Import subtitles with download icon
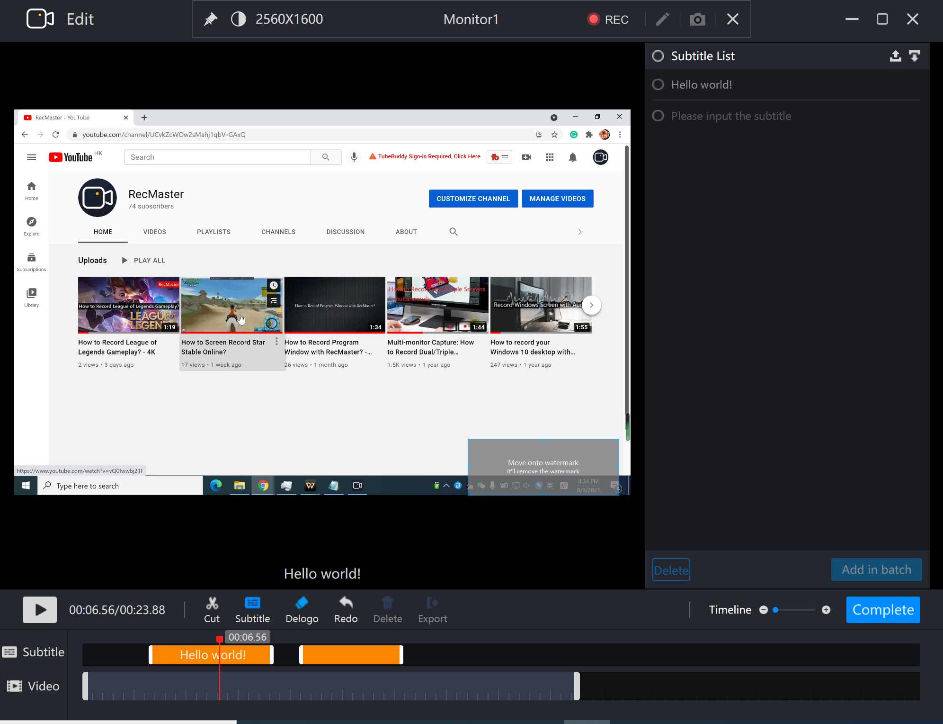This screenshot has width=943, height=724. 915,56
